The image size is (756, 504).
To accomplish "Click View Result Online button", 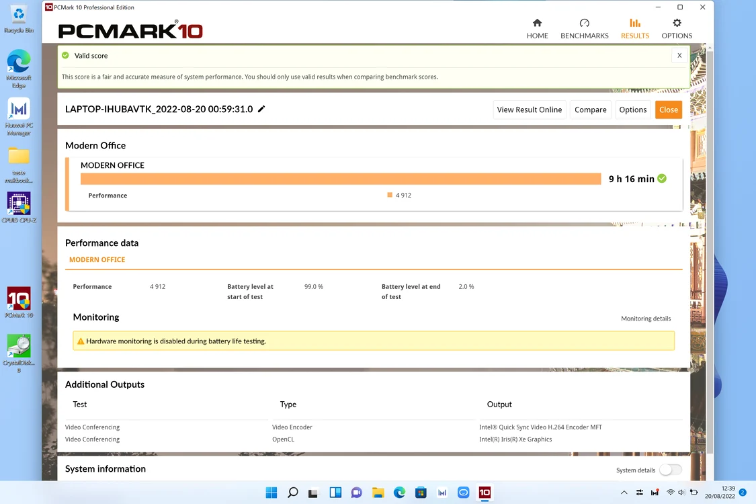I will tap(529, 110).
